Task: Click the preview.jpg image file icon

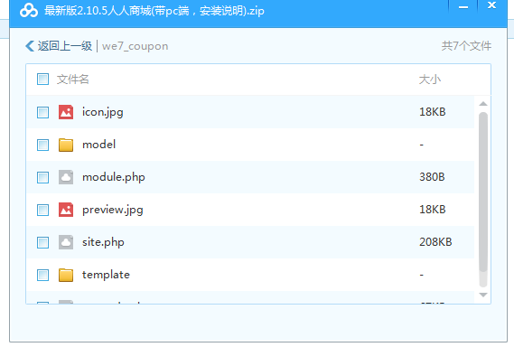Action: (x=66, y=210)
